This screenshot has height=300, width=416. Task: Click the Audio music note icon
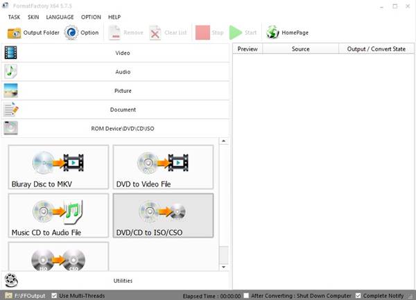pyautogui.click(x=10, y=71)
